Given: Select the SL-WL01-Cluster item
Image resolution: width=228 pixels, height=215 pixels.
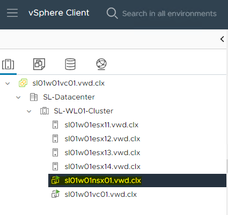Looking at the screenshot, I should point(84,111).
